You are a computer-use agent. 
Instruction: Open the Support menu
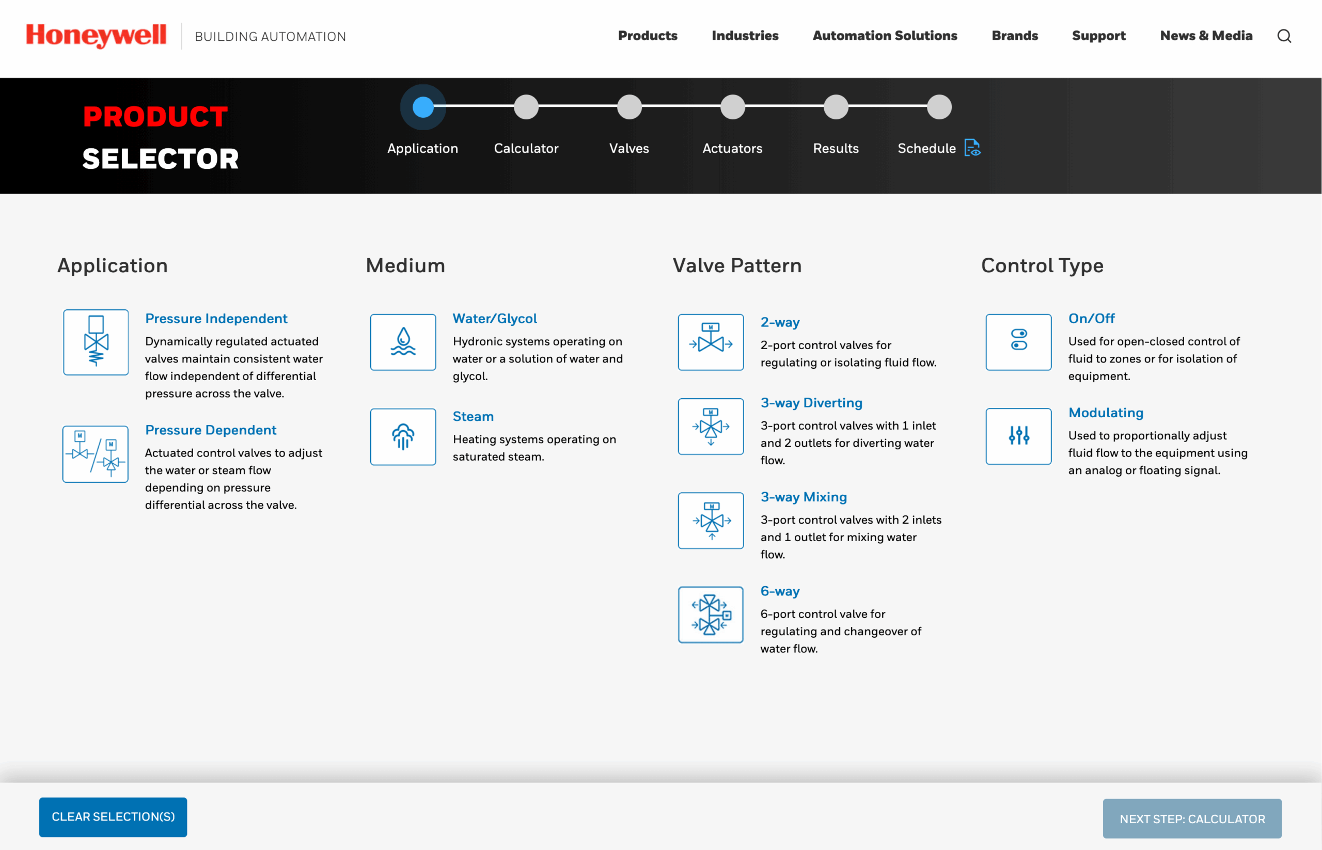click(x=1098, y=36)
